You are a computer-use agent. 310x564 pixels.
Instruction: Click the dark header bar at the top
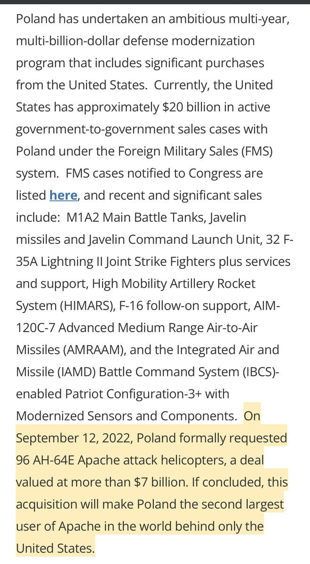click(155, 2)
